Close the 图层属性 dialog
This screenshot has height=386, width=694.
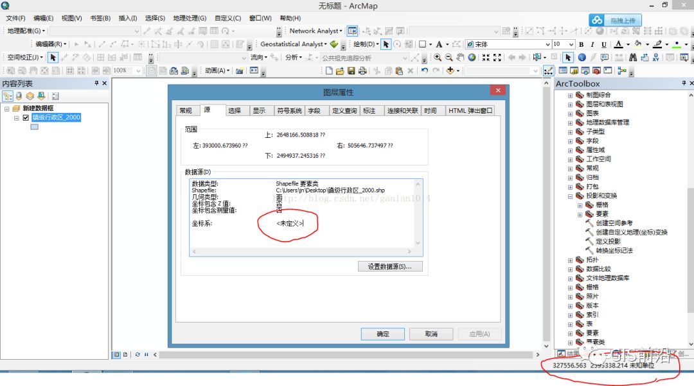498,90
